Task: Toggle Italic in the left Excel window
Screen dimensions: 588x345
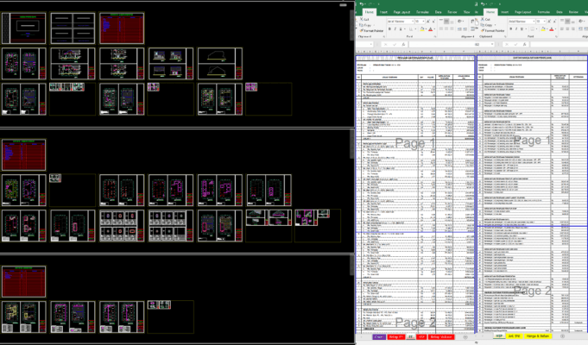Action: 395,28
